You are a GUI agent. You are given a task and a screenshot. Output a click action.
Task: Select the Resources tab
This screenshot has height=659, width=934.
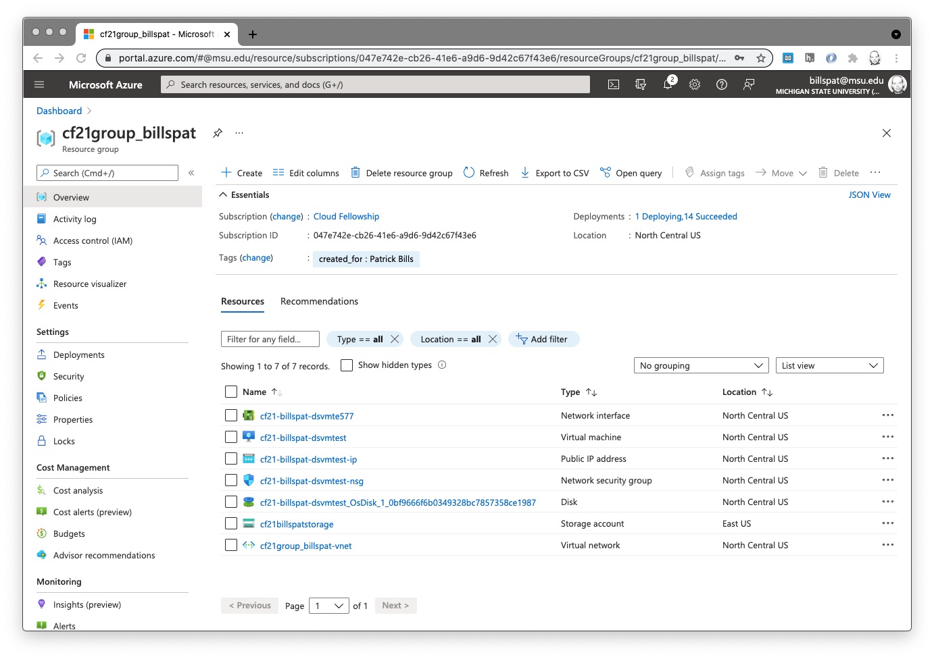tap(243, 301)
